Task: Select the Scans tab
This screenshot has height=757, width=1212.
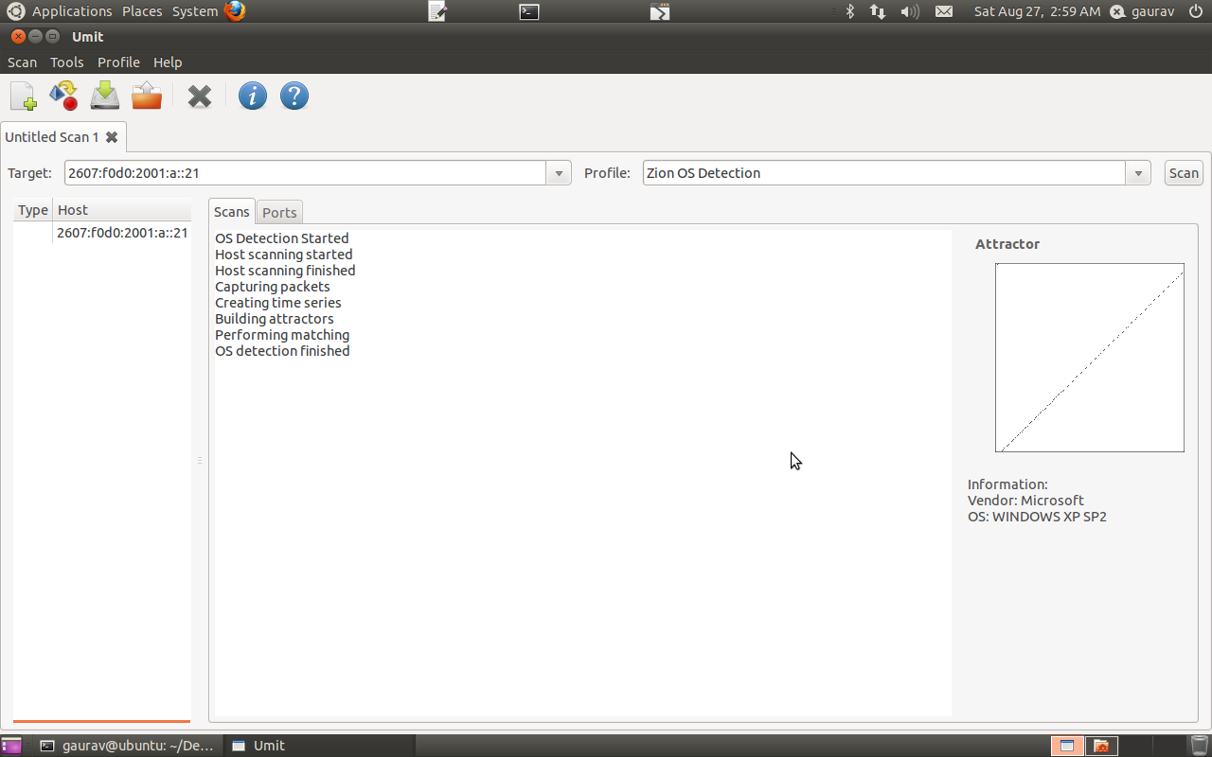Action: (232, 212)
